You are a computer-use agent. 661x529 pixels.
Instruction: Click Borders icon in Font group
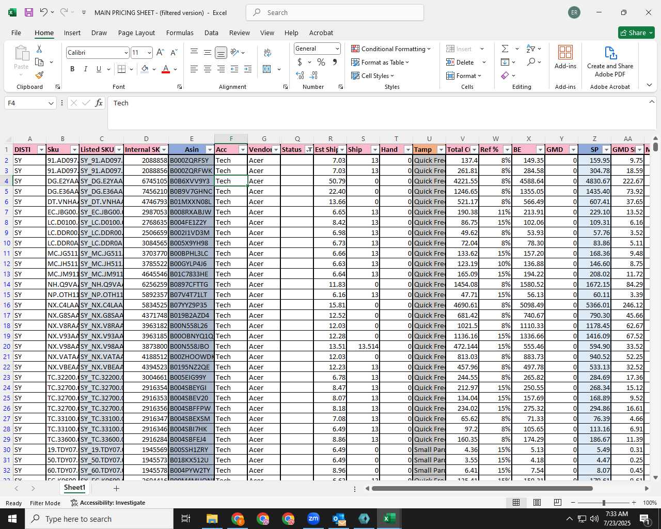121,69
